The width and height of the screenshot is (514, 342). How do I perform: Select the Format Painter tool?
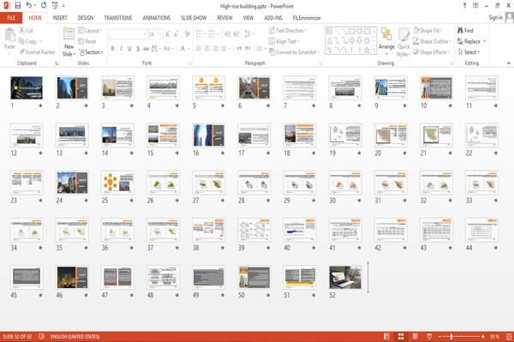click(x=37, y=52)
